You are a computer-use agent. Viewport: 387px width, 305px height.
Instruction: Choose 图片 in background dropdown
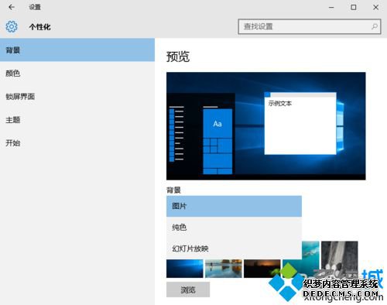coord(234,206)
